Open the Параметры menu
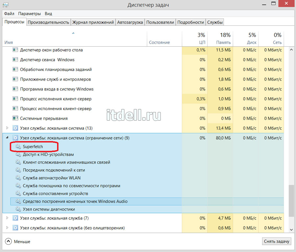The height and width of the screenshot is (252, 296). click(30, 13)
